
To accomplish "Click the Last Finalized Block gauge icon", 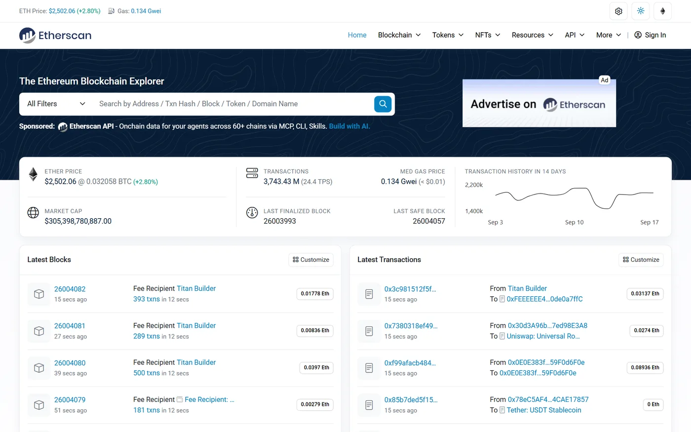I will click(x=252, y=213).
